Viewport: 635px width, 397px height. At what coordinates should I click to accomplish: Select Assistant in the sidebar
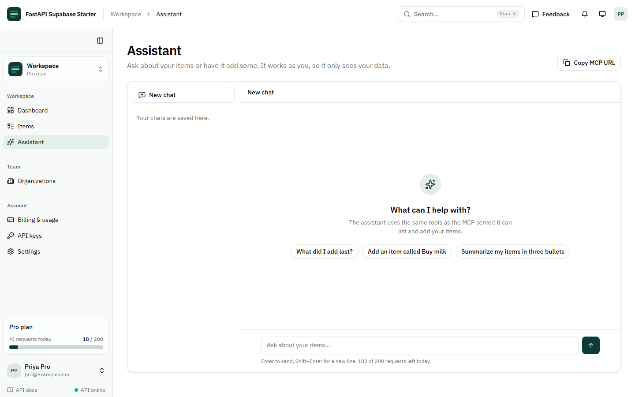click(56, 142)
